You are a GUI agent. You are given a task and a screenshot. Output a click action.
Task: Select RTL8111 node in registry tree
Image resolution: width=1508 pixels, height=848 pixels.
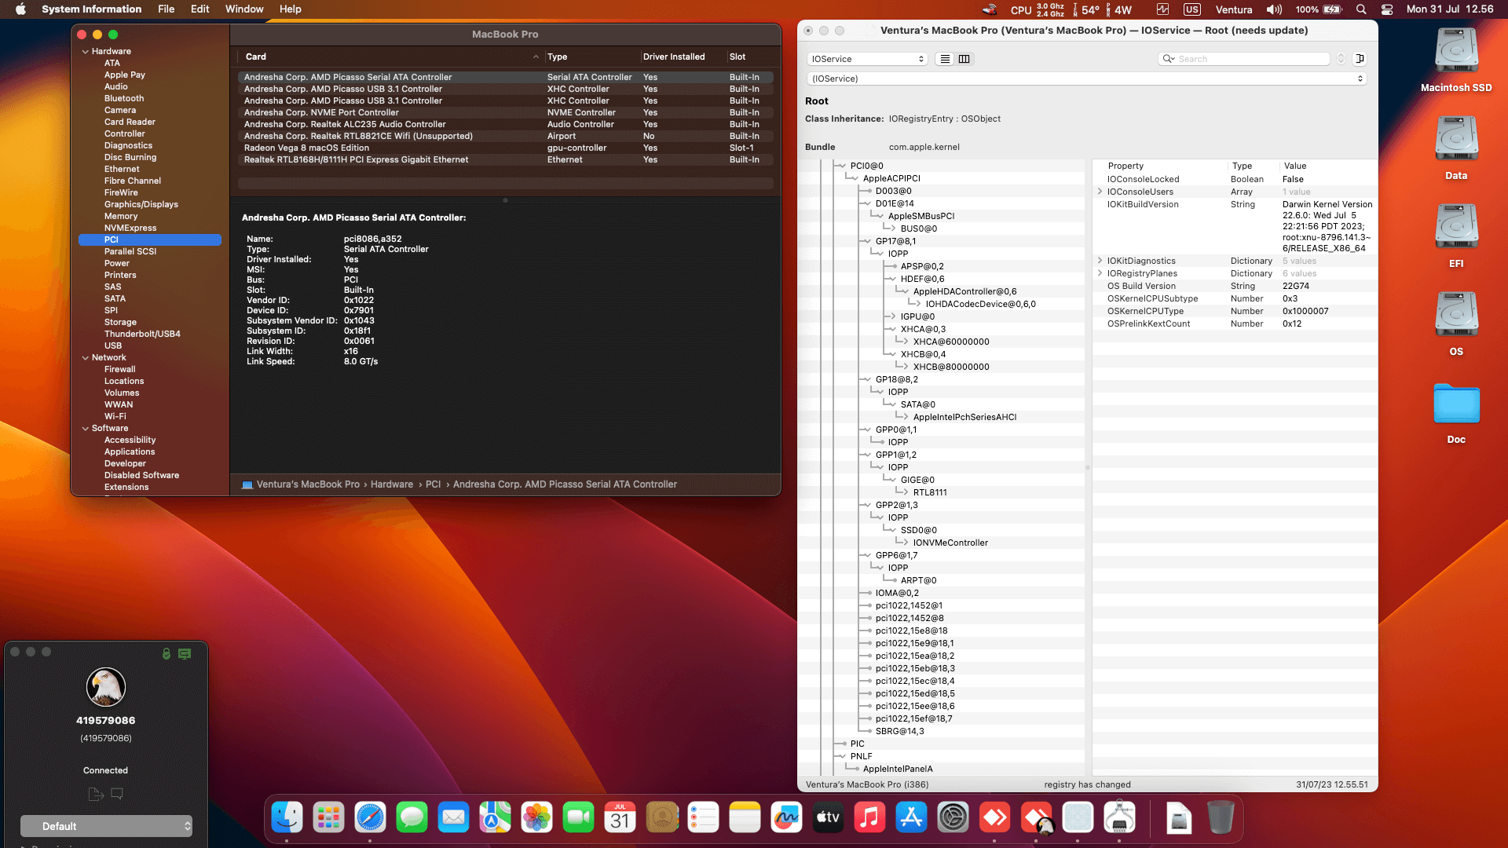pos(930,492)
